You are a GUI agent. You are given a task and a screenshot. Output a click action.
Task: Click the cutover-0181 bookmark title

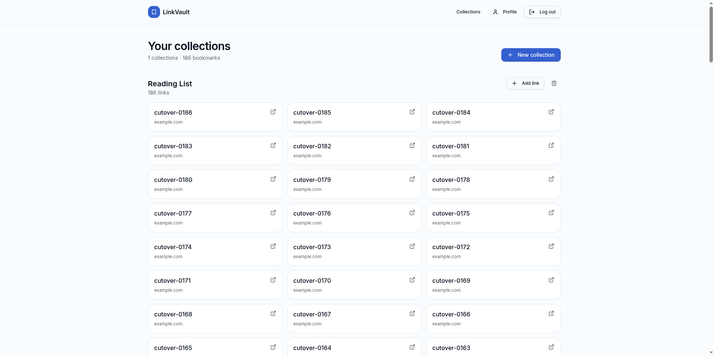[450, 146]
